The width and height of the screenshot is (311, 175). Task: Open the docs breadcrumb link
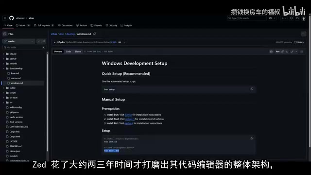coord(62,34)
